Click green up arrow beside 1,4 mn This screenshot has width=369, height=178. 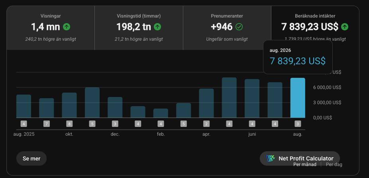67,27
